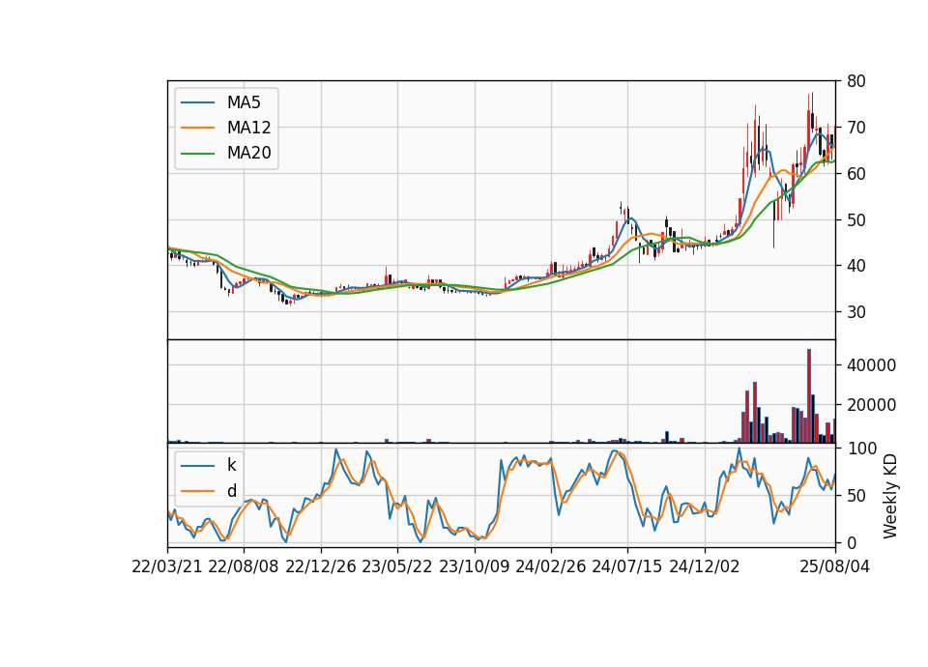The width and height of the screenshot is (928, 667).
Task: Click the price axis label 50
Action: (x=855, y=219)
